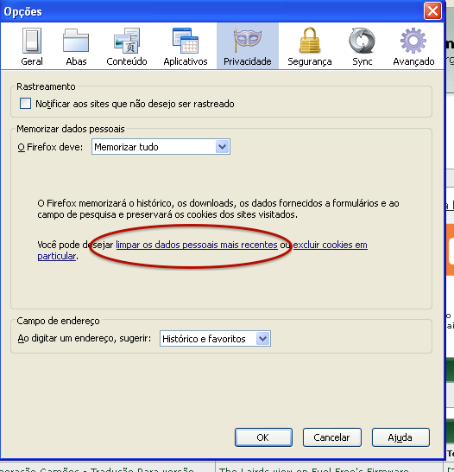
Task: Switch to the Aplicativos panel icon
Action: (x=186, y=41)
